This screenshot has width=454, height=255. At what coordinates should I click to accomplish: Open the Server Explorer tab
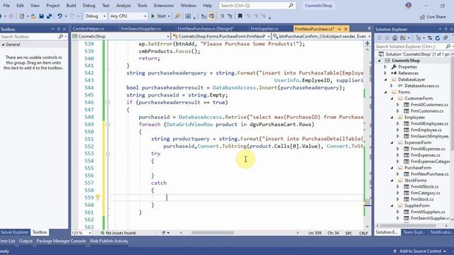pyautogui.click(x=14, y=232)
